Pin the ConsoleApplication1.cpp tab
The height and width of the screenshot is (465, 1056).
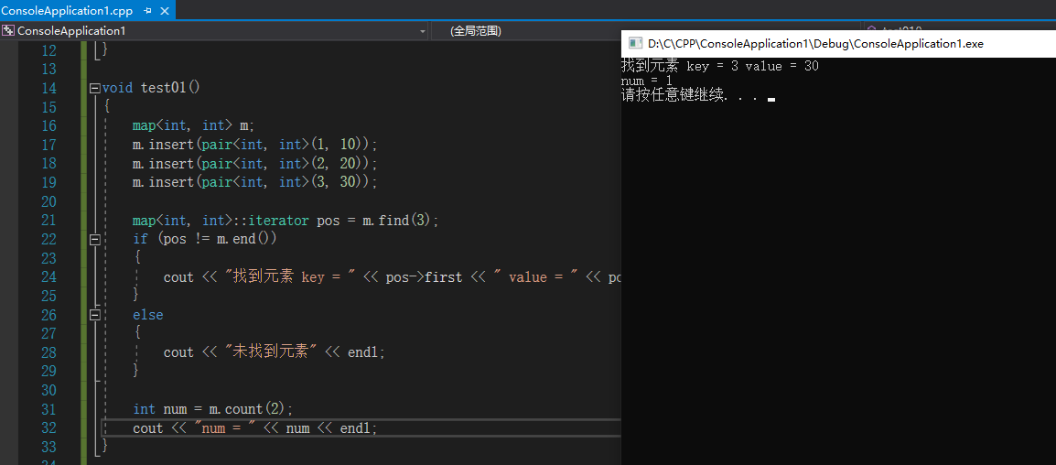point(147,12)
